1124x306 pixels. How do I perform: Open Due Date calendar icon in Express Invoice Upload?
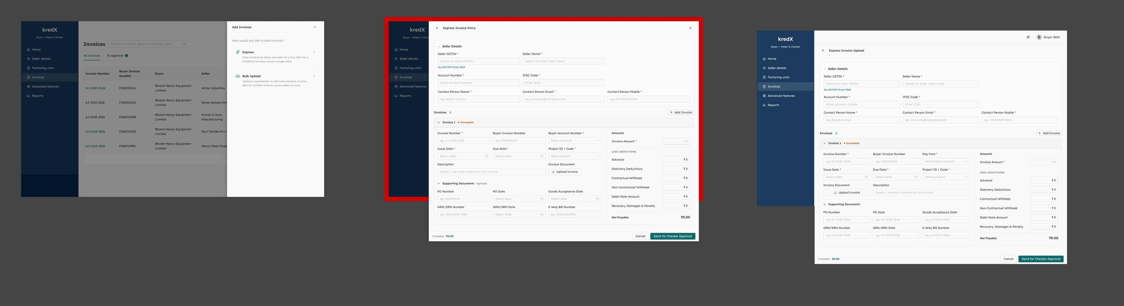pos(915,177)
